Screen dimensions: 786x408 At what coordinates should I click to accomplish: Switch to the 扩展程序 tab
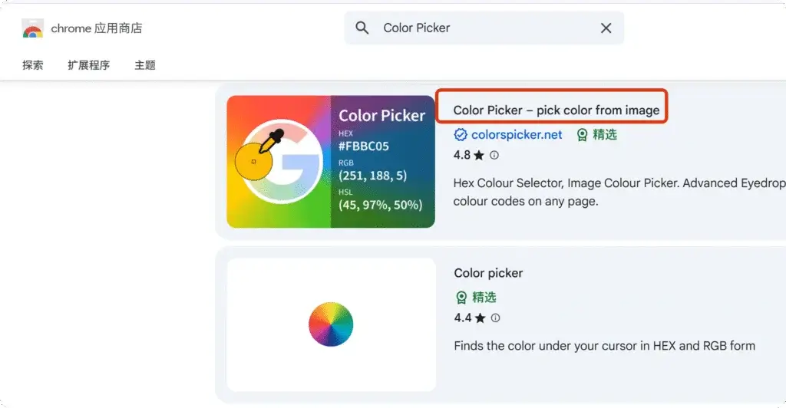coord(88,65)
